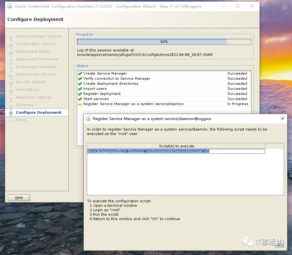This screenshot has width=292, height=255.
Task: Select Environment Variables step
Action: [36, 67]
